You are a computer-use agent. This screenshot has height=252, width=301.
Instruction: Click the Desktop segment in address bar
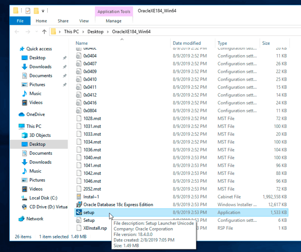click(95, 32)
